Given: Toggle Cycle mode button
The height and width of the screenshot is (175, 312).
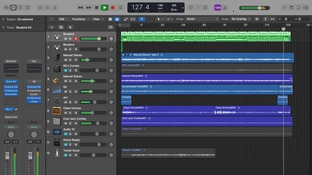Looking at the screenshot, I should pos(120,8).
